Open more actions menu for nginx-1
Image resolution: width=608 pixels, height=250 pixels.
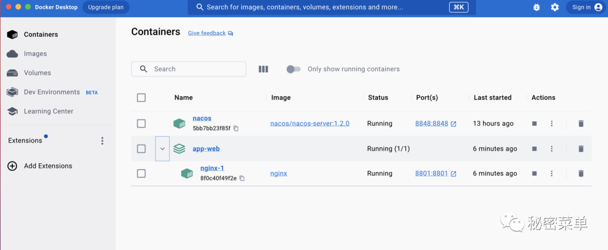[x=551, y=174]
